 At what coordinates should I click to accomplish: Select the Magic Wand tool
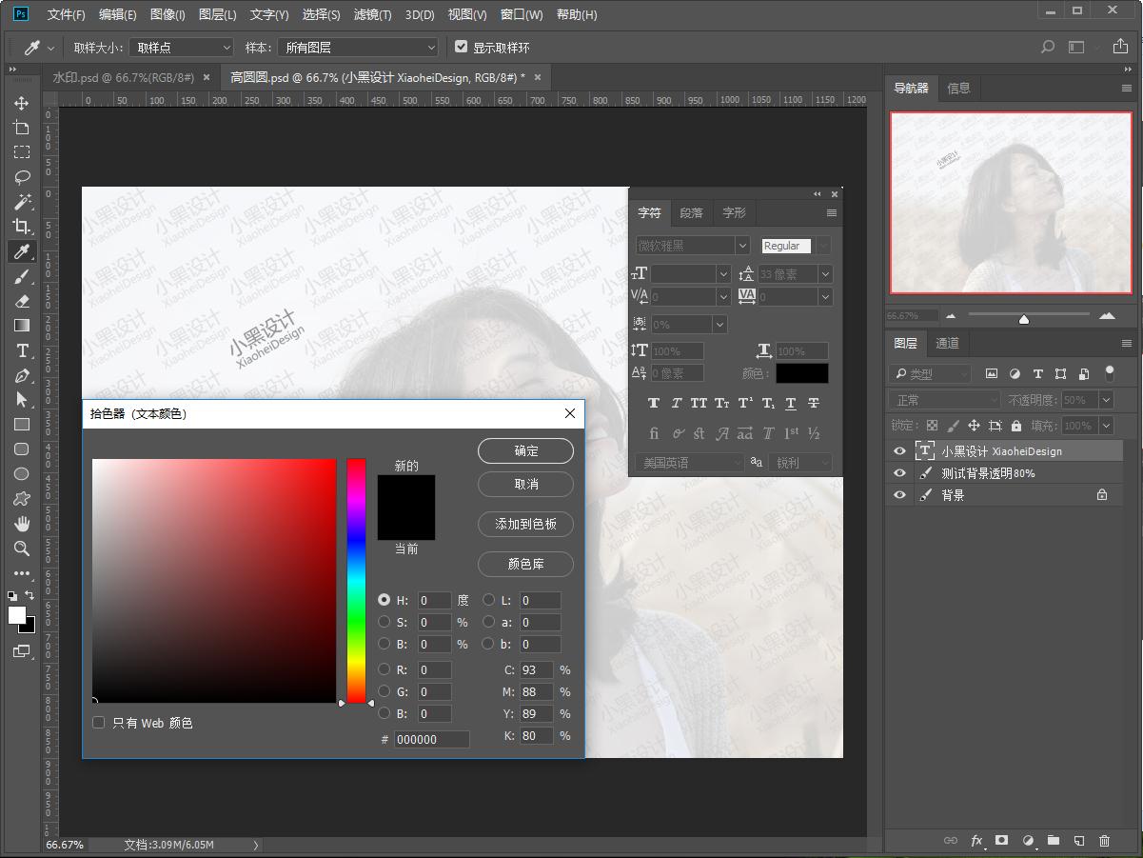tap(21, 202)
